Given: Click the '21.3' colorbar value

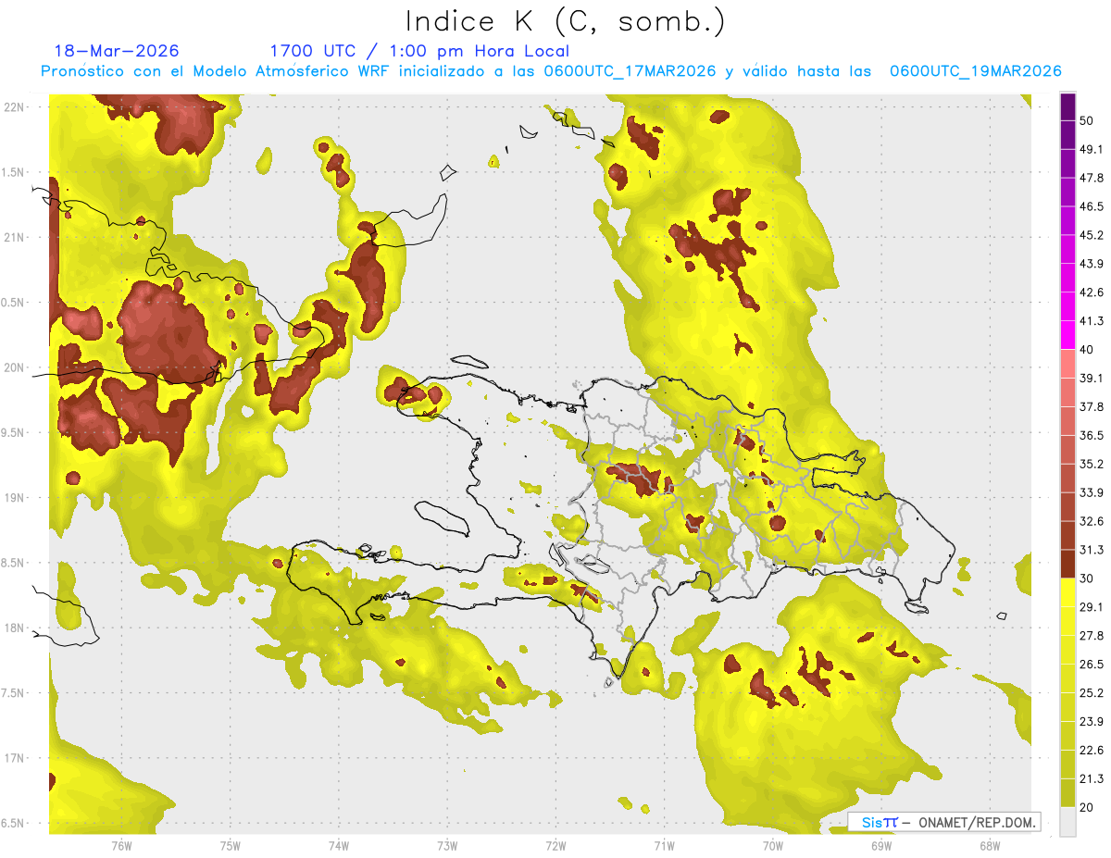Looking at the screenshot, I should [1092, 779].
